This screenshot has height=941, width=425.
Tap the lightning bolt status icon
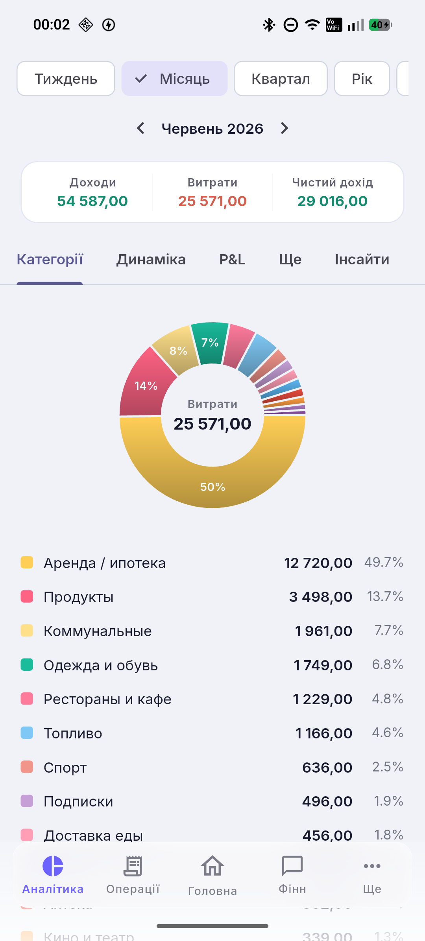click(x=109, y=25)
